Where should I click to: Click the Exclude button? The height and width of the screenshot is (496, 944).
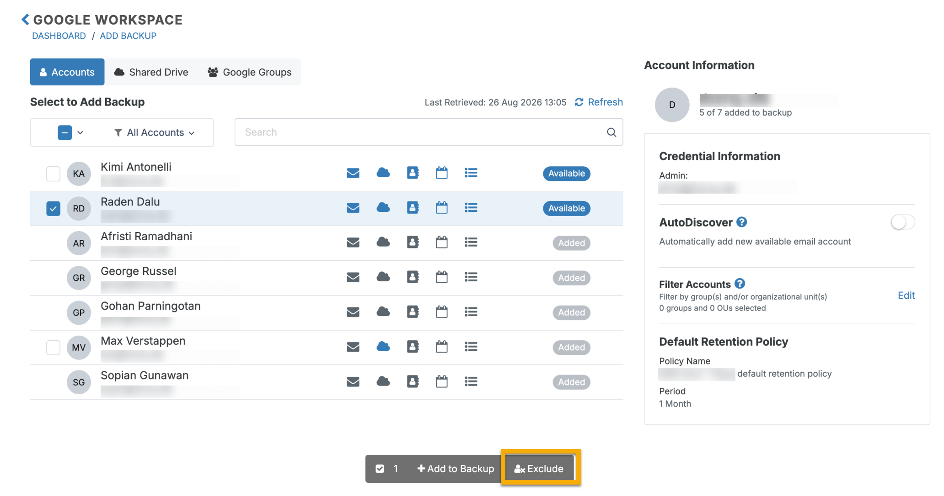[x=539, y=469]
